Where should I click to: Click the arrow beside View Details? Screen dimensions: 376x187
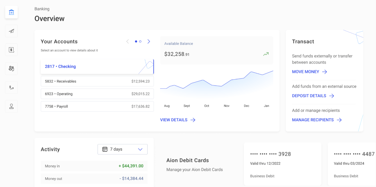coord(193,120)
